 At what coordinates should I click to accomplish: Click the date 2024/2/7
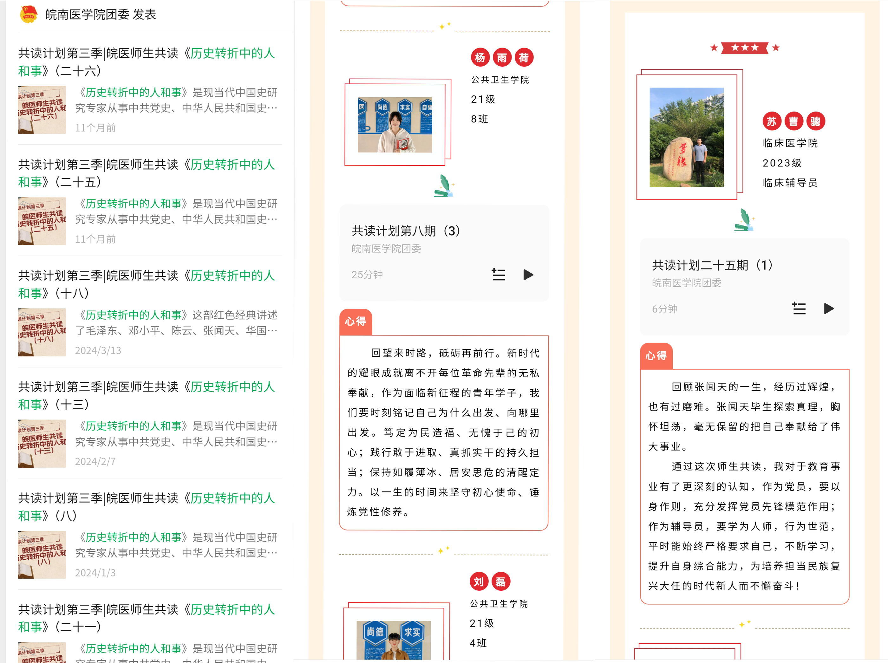(95, 462)
